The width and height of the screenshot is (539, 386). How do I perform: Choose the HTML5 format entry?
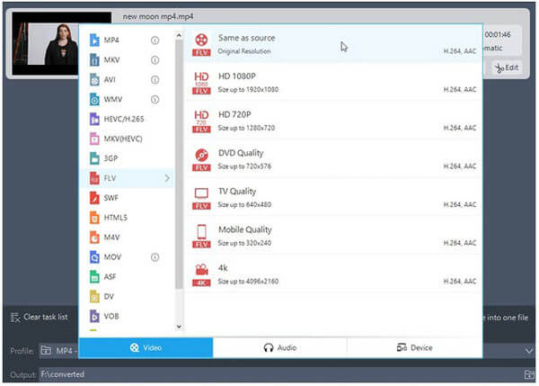(128, 218)
